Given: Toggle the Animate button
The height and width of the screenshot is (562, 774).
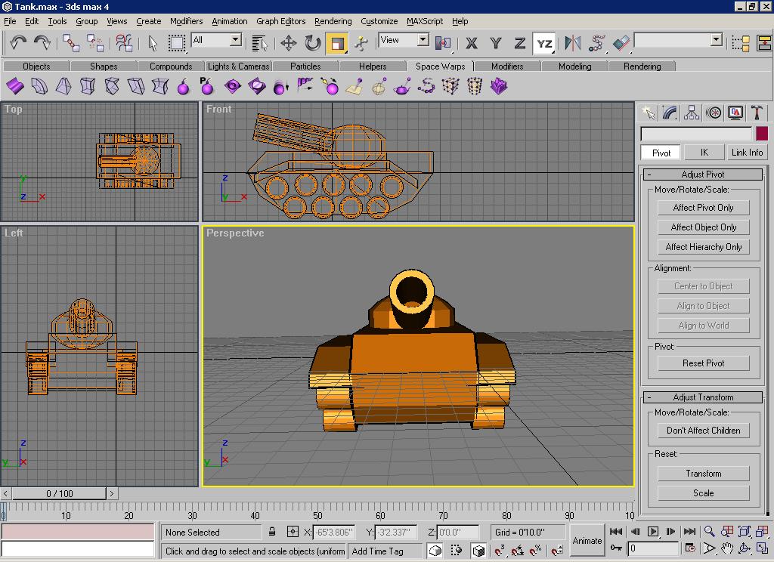Looking at the screenshot, I should (587, 541).
